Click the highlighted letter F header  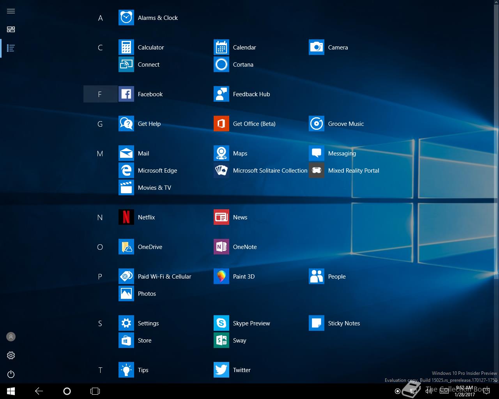(100, 94)
